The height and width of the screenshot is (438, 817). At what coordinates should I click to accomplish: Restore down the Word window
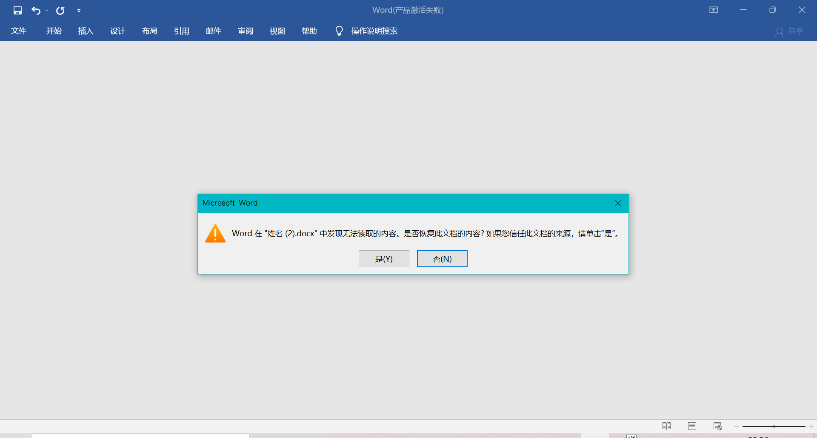773,10
